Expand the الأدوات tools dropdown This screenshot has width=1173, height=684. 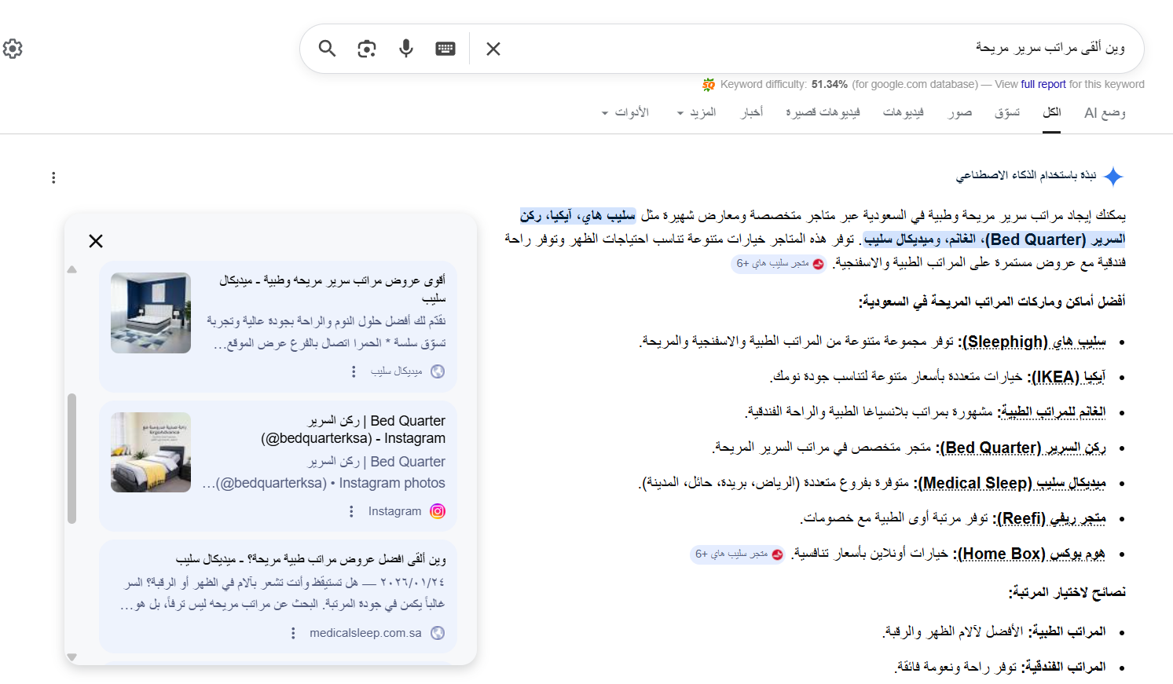click(x=625, y=112)
